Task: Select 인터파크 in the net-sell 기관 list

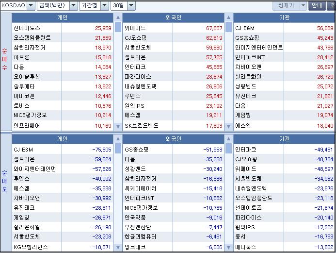Action: click(x=246, y=150)
